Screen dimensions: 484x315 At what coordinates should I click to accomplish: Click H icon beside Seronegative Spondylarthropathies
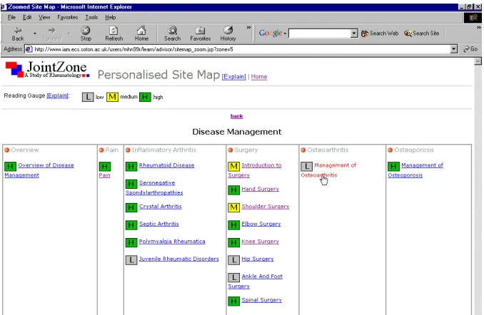[x=131, y=184]
